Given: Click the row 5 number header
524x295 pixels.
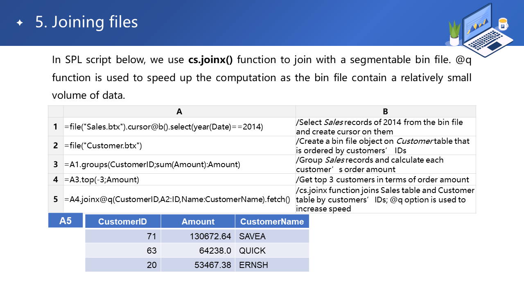Looking at the screenshot, I should [x=56, y=200].
